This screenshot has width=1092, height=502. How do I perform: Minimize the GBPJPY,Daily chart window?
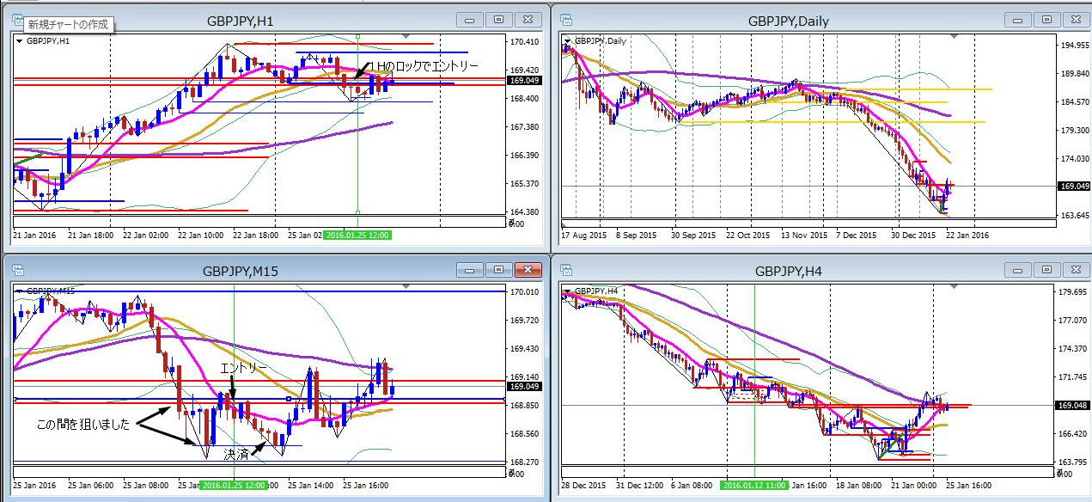tap(1018, 21)
